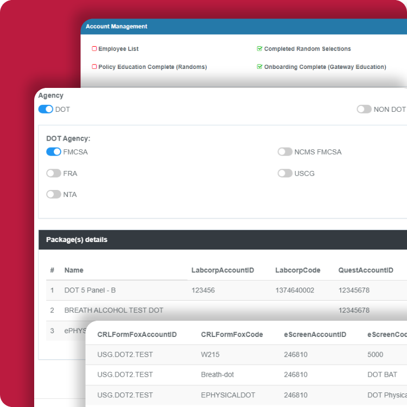Toggle the DOT agency switch
Screen dimensions: 407x407
[x=46, y=109]
